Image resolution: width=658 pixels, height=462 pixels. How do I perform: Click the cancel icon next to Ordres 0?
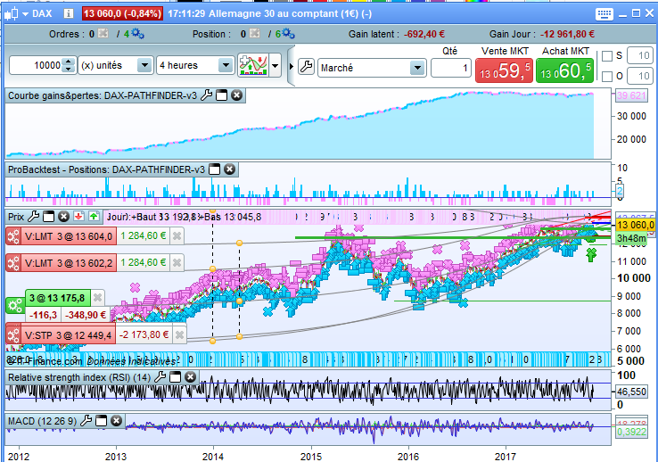[x=103, y=34]
